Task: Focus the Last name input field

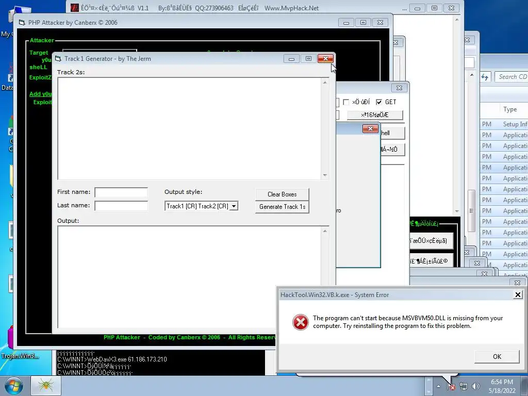Action: (121, 206)
